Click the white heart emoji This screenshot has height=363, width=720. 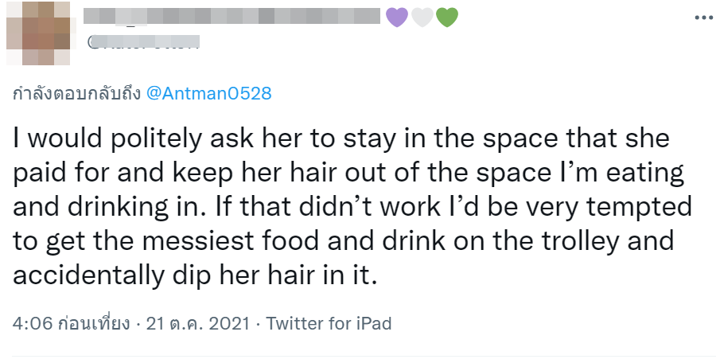(422, 17)
